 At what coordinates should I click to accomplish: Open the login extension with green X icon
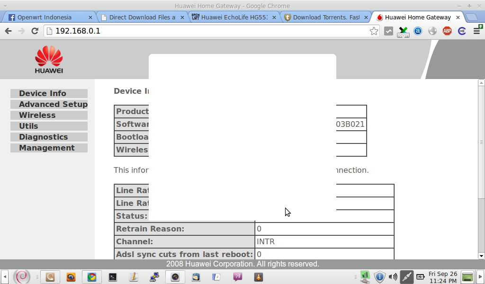[403, 32]
